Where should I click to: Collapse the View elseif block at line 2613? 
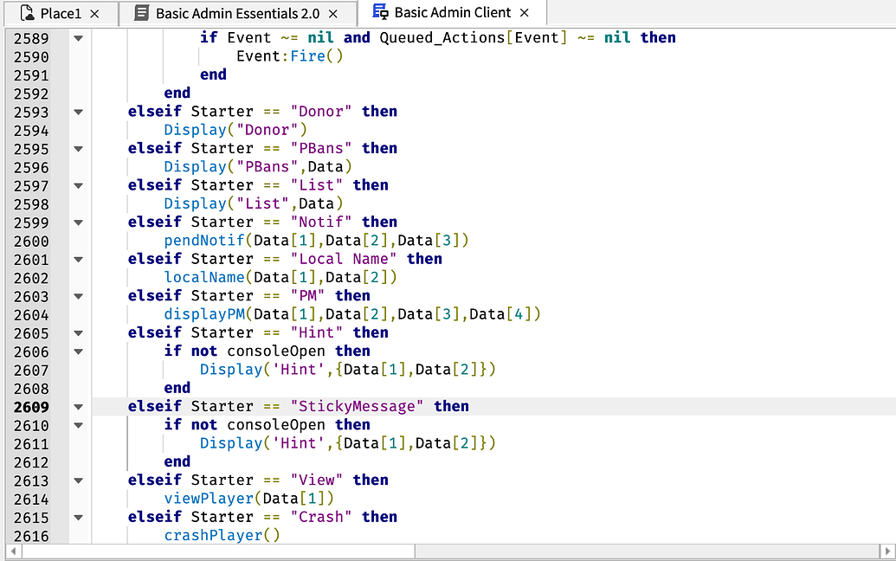click(x=77, y=480)
